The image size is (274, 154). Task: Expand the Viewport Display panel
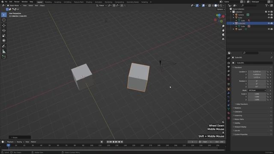coord(240,127)
